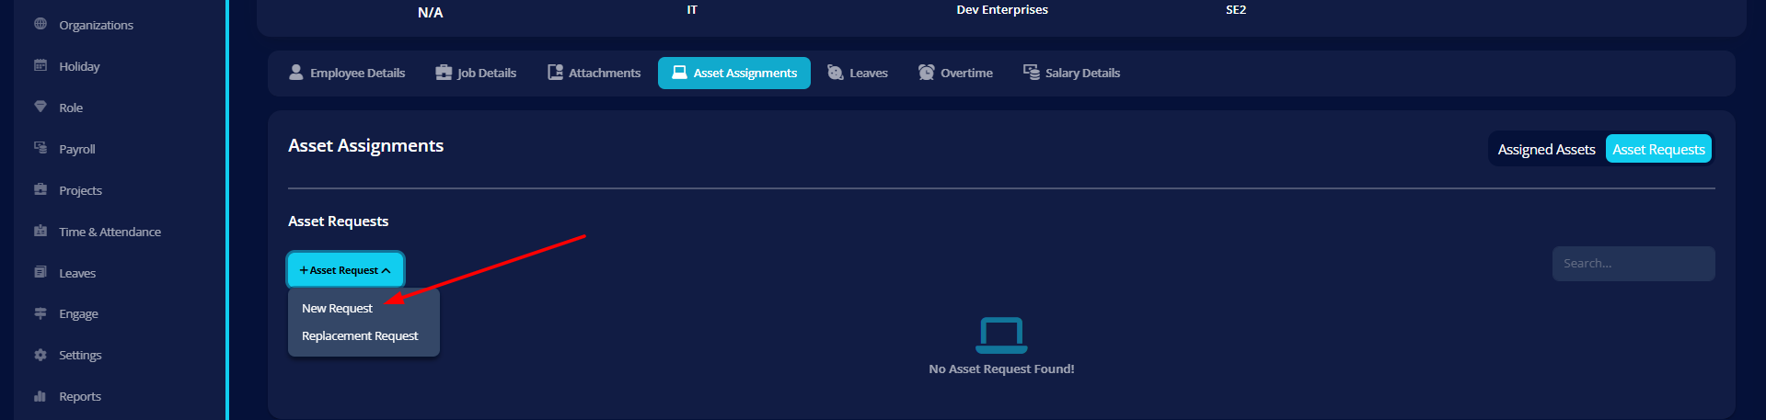This screenshot has height=420, width=1766.
Task: Open Time & Attendance section
Action: click(110, 232)
